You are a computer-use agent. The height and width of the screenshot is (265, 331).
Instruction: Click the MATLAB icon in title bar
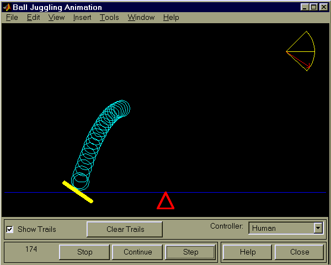pos(7,7)
